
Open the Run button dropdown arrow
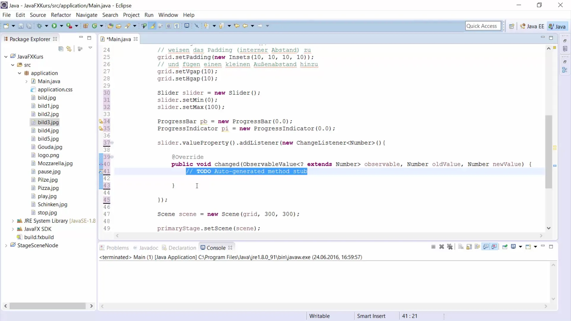(x=62, y=26)
